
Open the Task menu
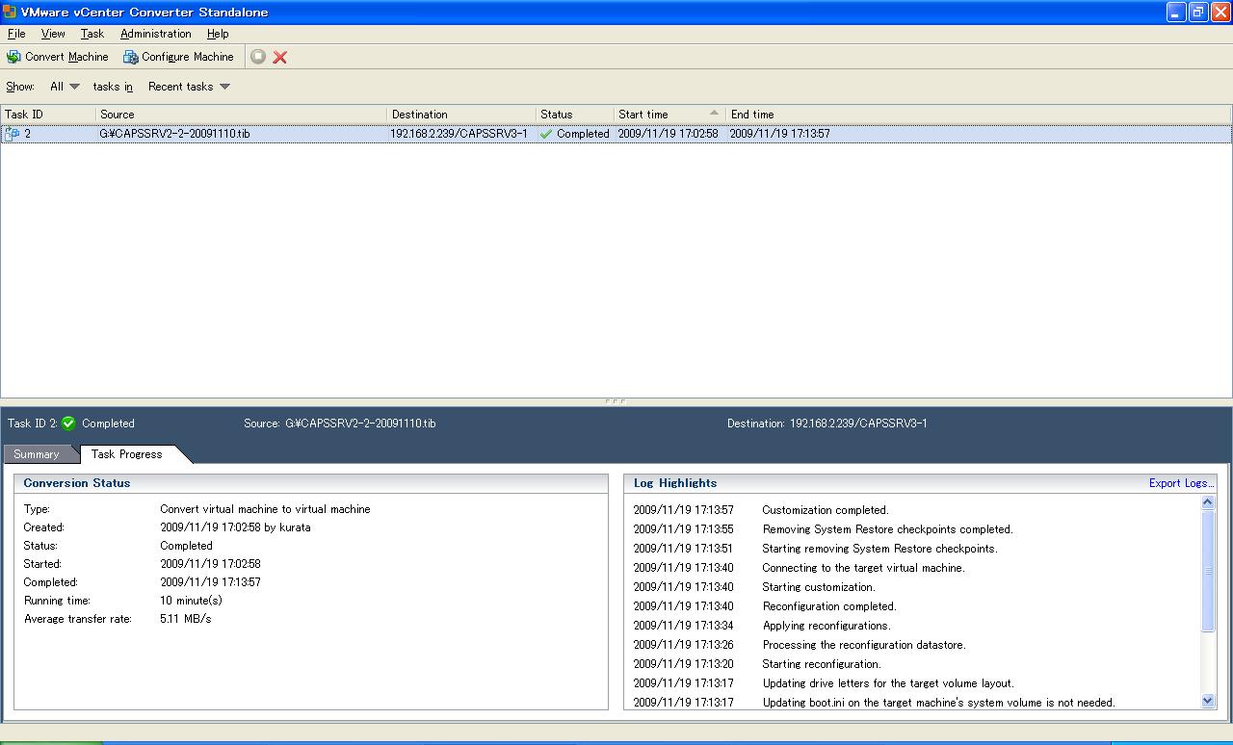(92, 34)
